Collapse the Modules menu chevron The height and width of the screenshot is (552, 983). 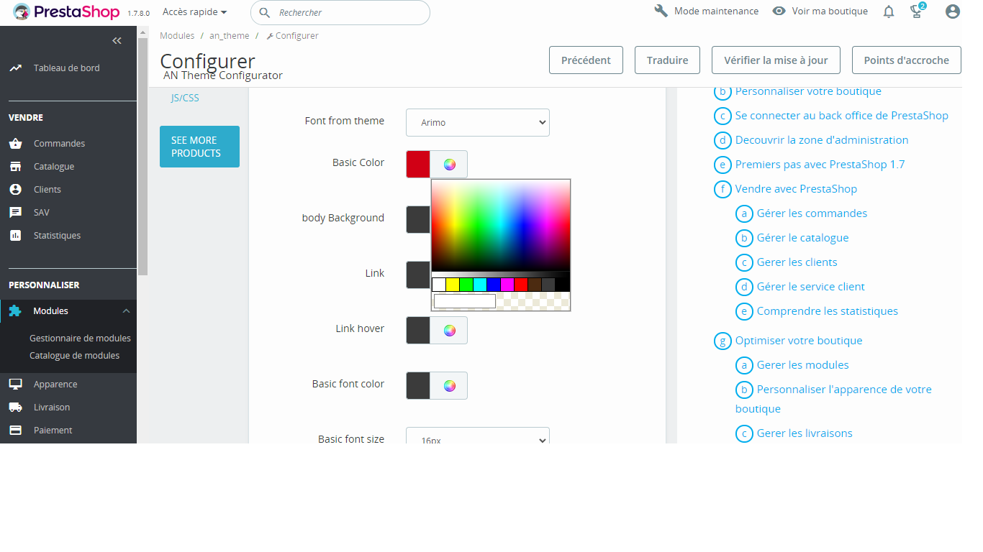[x=126, y=311]
